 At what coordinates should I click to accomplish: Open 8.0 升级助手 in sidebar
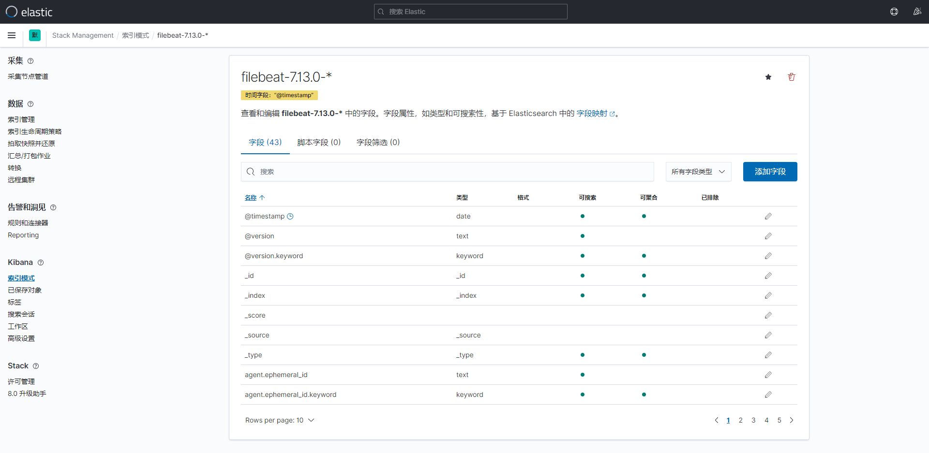click(x=27, y=394)
